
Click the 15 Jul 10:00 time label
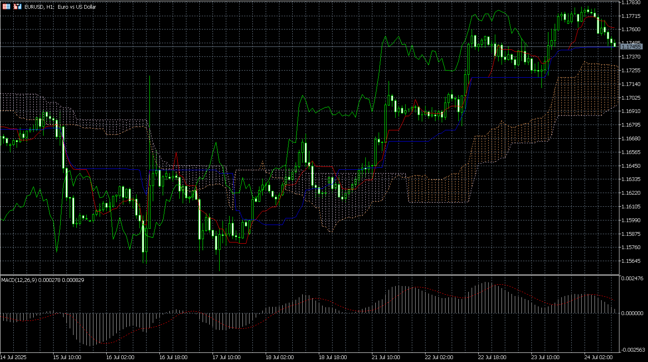67,357
